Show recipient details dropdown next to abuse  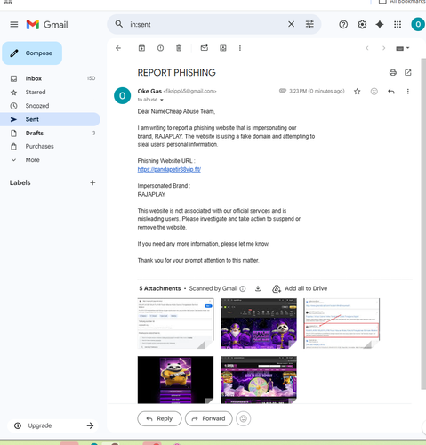pyautogui.click(x=162, y=100)
